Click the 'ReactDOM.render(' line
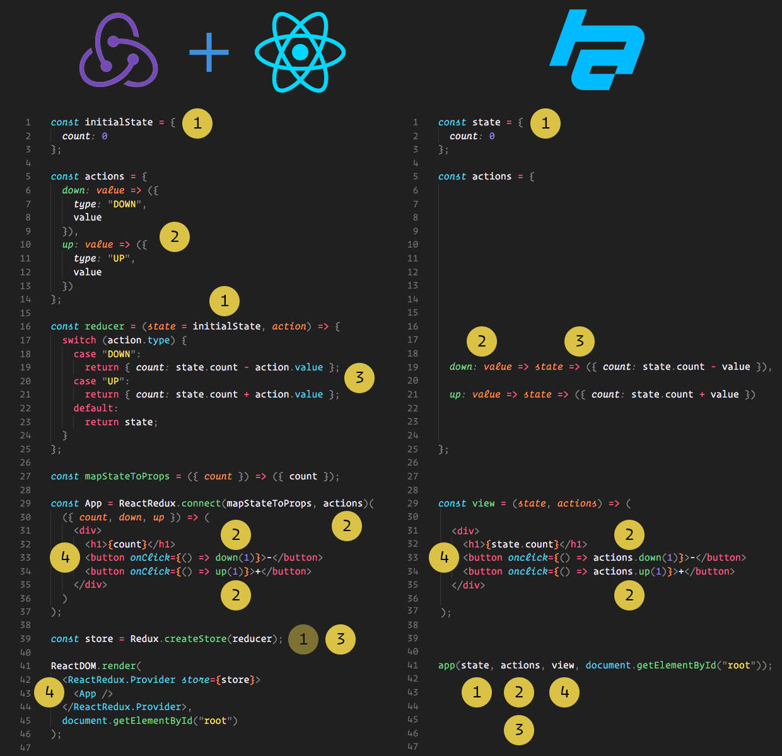Image resolution: width=782 pixels, height=756 pixels. point(96,666)
